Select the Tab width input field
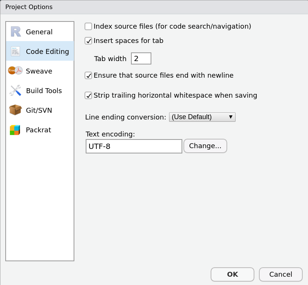This screenshot has width=308, height=285. pos(141,58)
